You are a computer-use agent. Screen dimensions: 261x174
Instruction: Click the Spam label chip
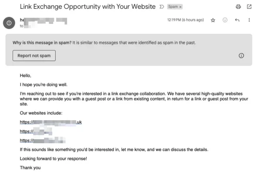[x=173, y=7]
